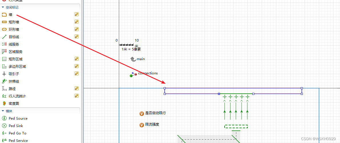Pick the Ped Go To block icon
Viewport: 340px width, 143px height.
(4, 133)
